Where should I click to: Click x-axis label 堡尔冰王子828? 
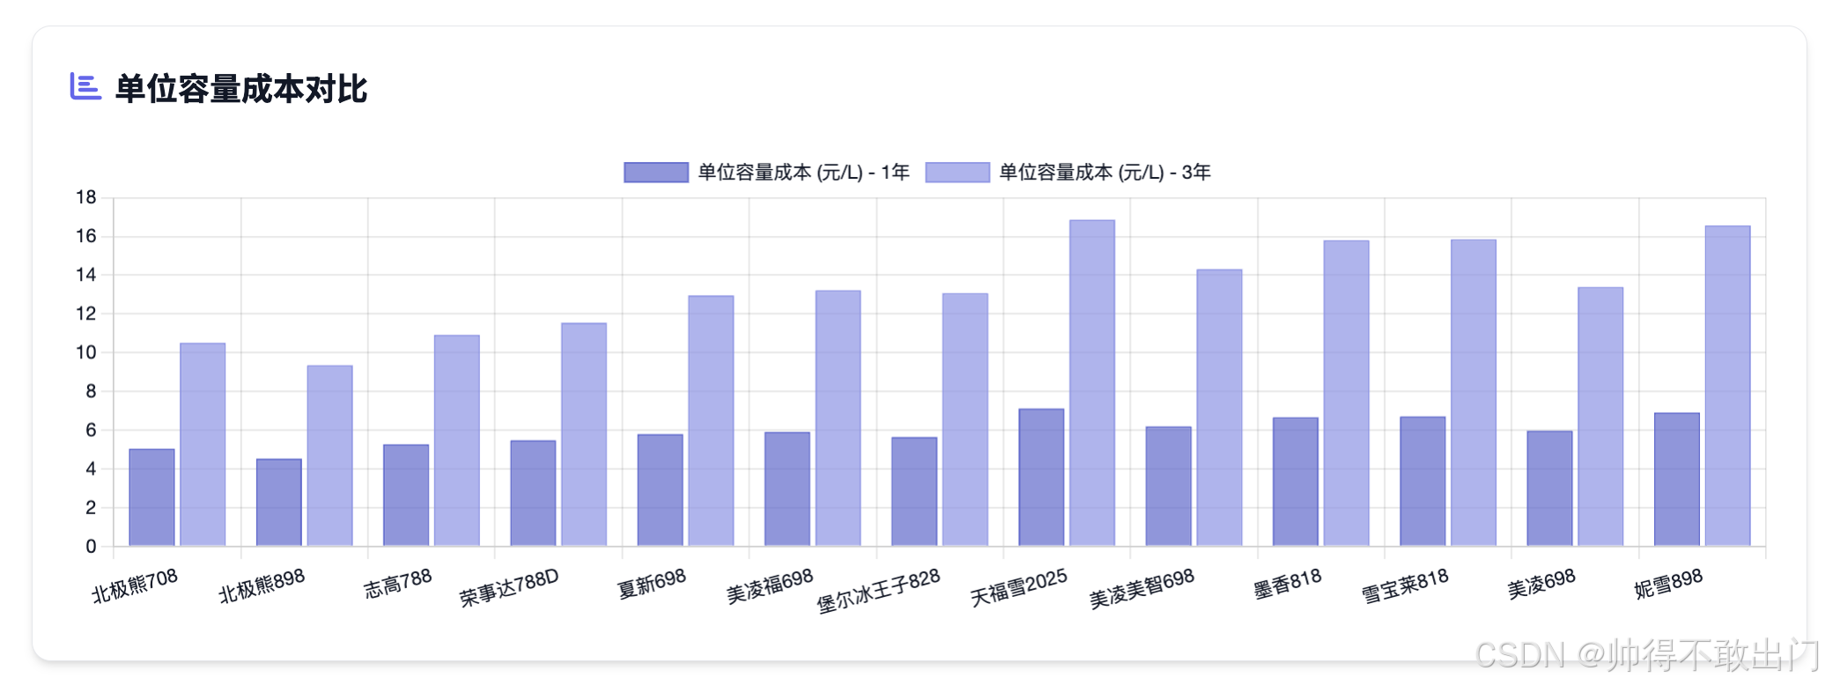pyautogui.click(x=878, y=591)
